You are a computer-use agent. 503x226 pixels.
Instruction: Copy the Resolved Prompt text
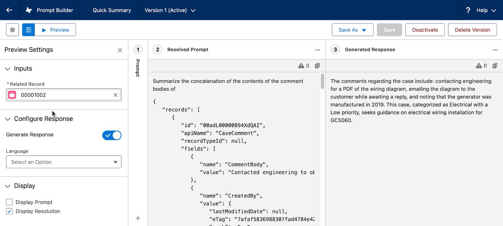point(317,65)
